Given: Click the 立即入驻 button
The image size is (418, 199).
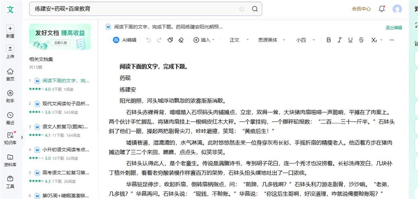Looking at the screenshot, I should click(61, 42).
